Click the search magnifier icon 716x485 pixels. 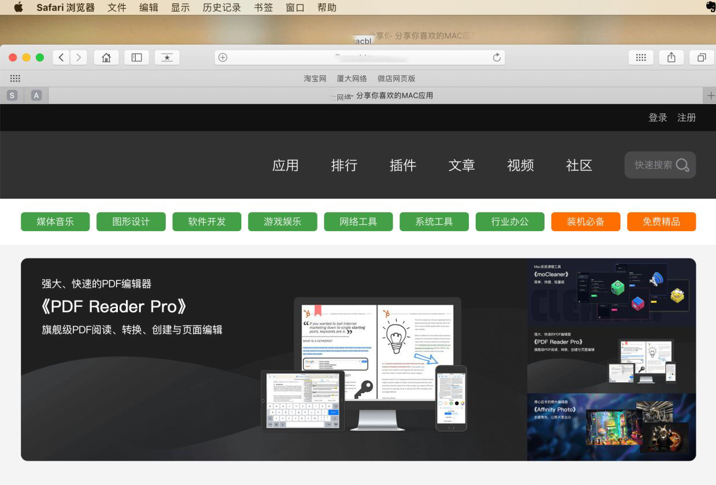click(683, 165)
